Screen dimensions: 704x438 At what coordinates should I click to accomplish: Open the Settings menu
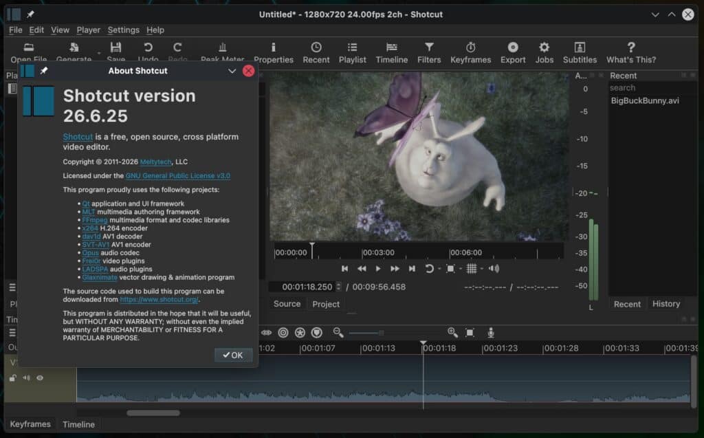click(x=124, y=30)
